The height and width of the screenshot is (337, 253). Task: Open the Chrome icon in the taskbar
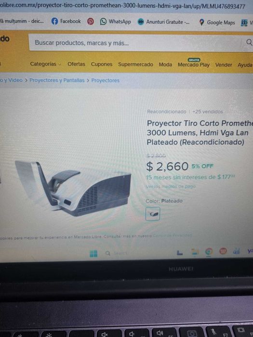(x=209, y=251)
